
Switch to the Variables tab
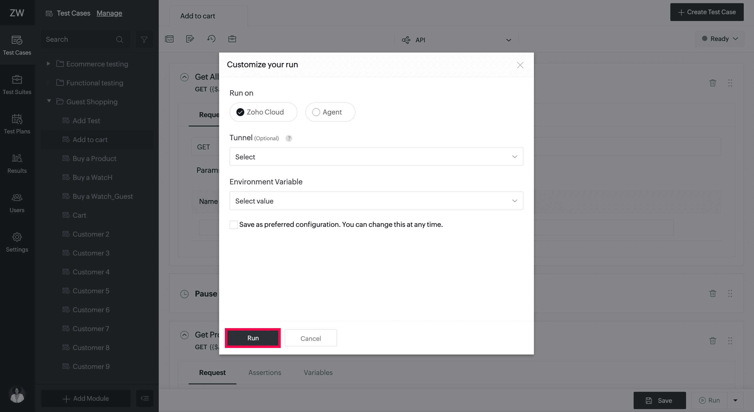[x=318, y=372]
